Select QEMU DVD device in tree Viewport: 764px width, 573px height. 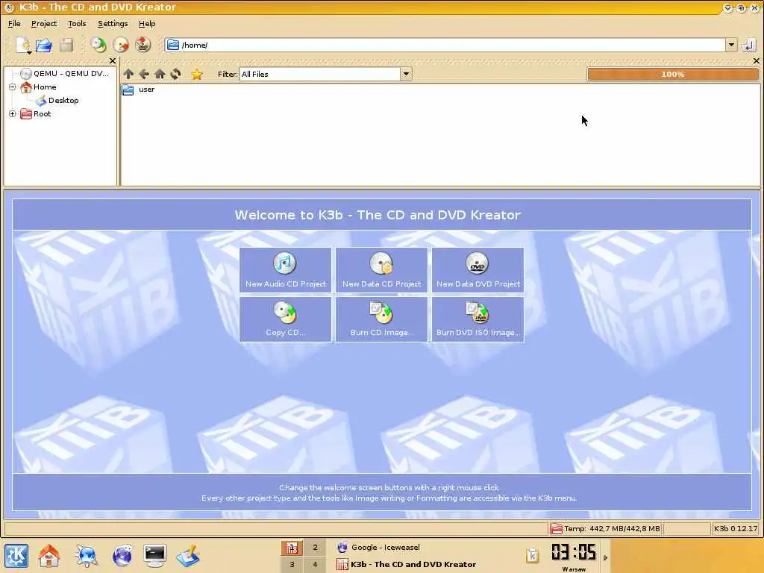(x=71, y=74)
